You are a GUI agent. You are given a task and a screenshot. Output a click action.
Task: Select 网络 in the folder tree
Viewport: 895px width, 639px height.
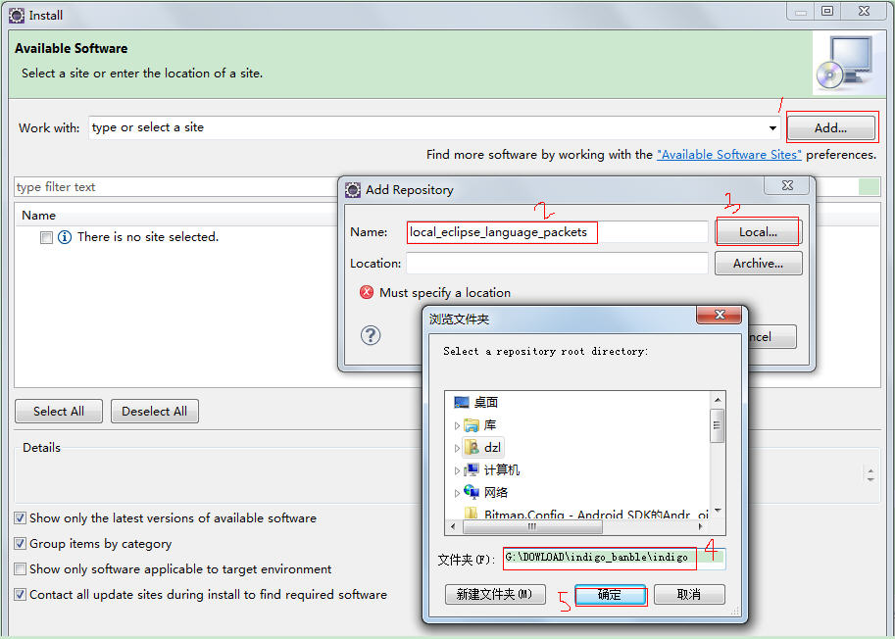(495, 492)
